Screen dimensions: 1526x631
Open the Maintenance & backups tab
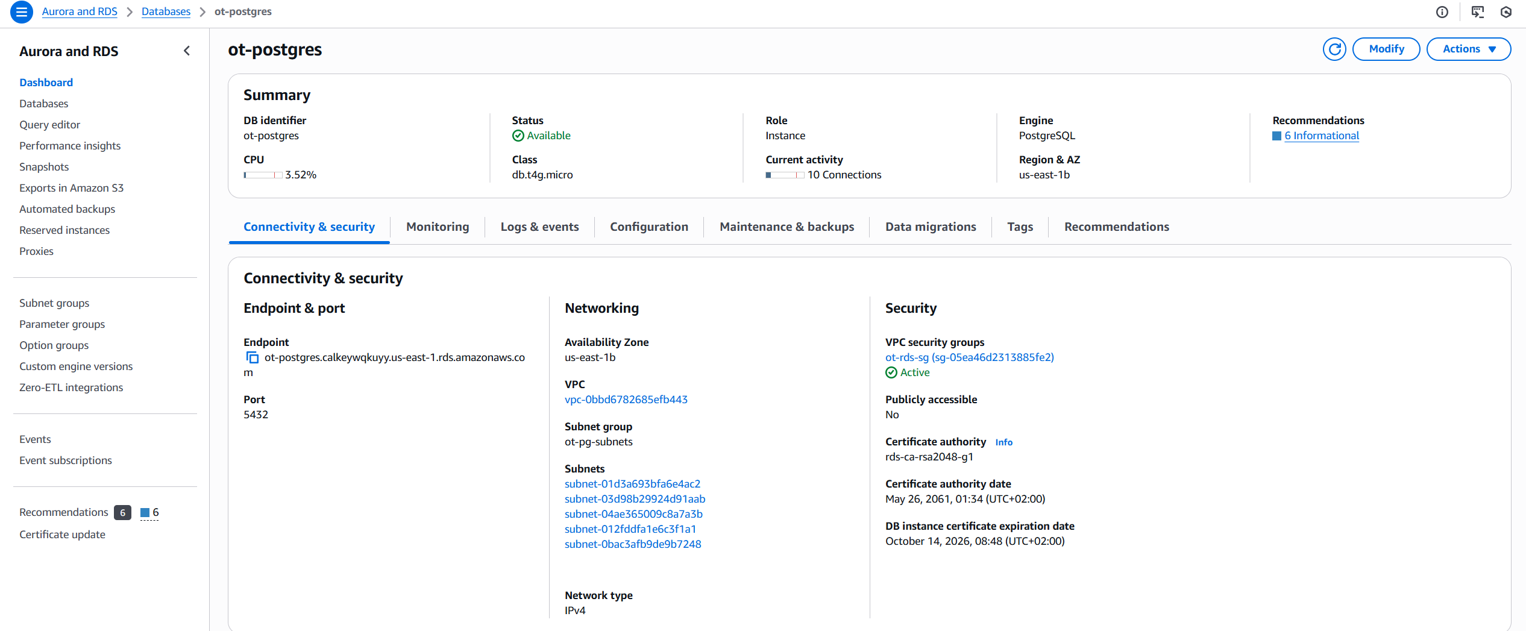tap(787, 227)
